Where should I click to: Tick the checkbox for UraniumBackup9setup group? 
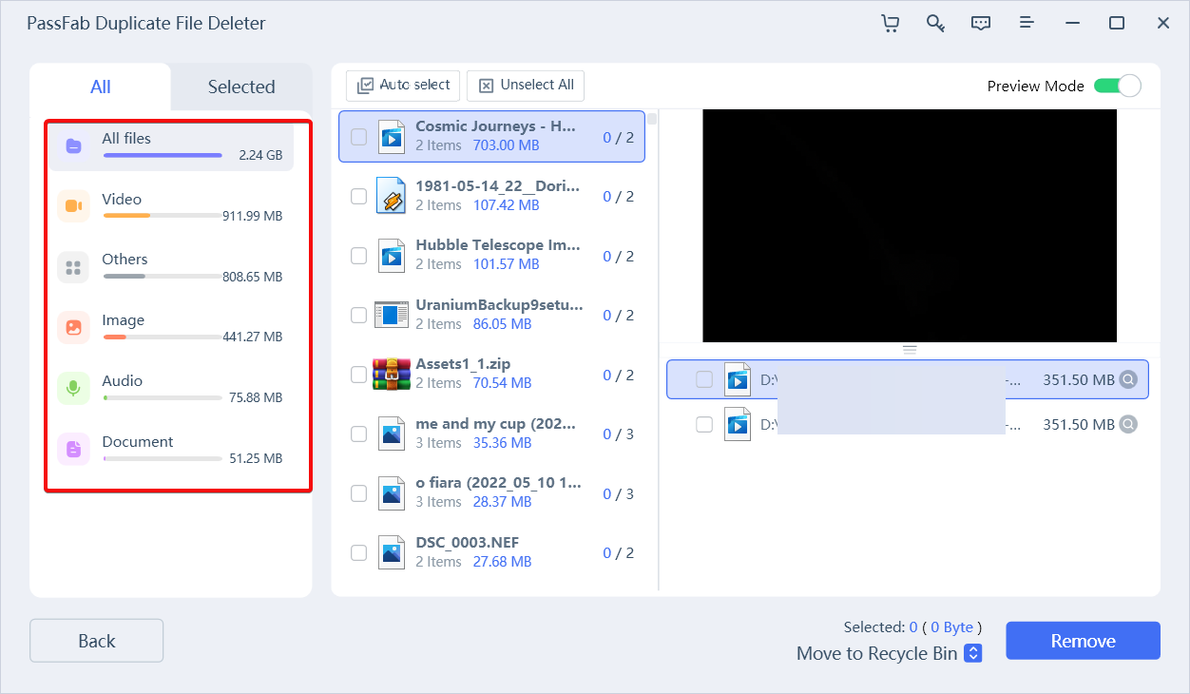pos(358,315)
